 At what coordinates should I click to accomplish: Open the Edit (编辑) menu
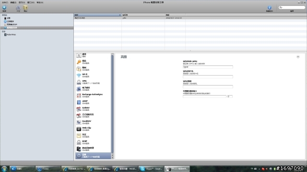[x=13, y=2]
